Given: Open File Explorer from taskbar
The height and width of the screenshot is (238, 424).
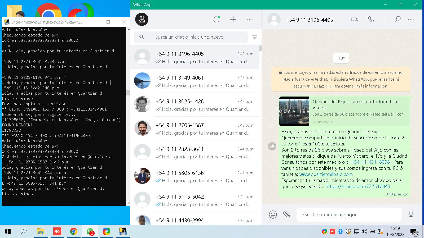Looking at the screenshot, I should [x=41, y=232].
